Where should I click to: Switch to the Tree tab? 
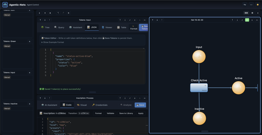click(x=45, y=27)
